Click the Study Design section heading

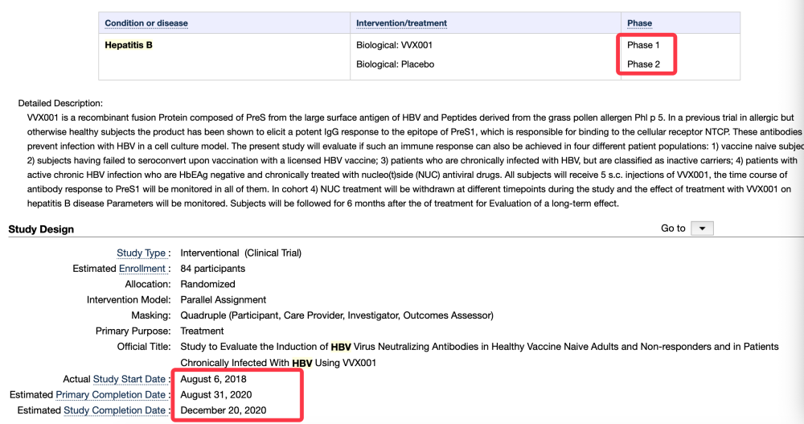(41, 229)
